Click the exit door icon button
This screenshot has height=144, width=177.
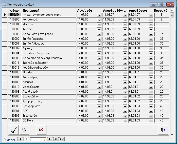[163, 130]
